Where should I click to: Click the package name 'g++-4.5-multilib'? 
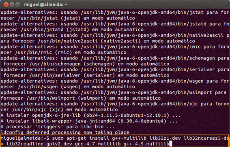click(x=146, y=144)
